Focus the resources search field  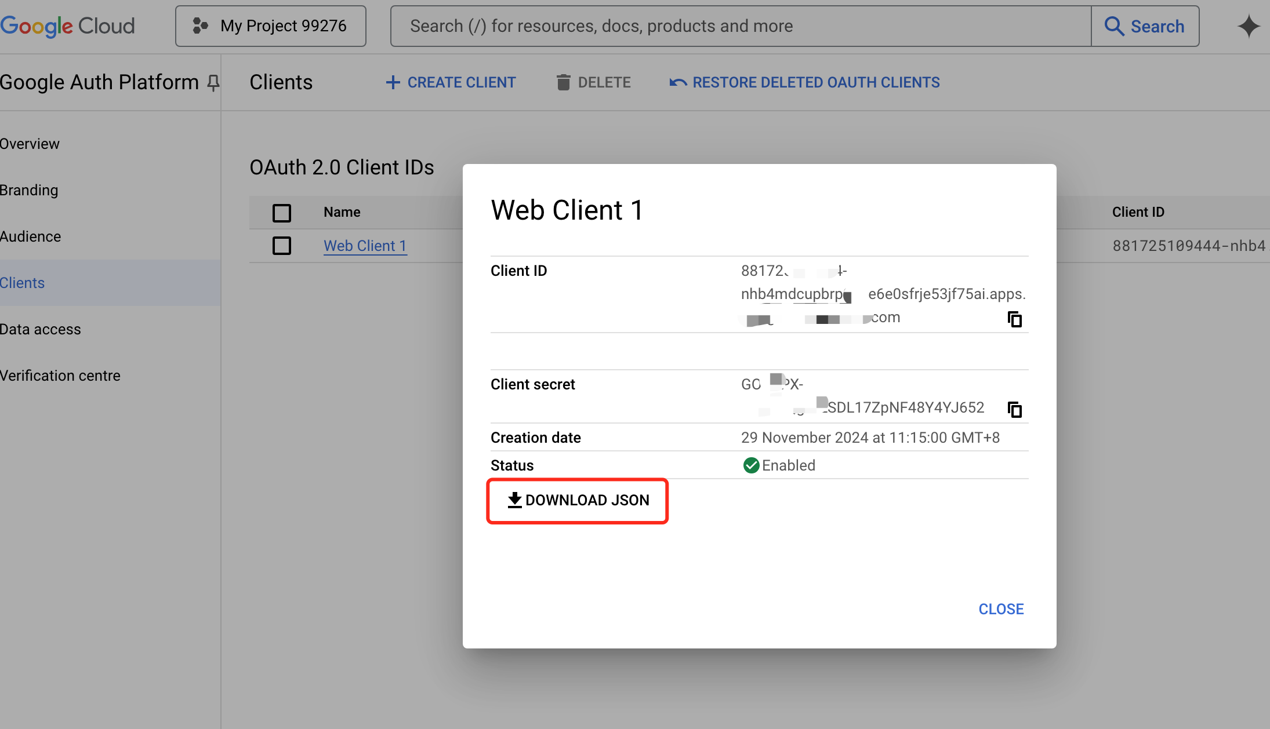[741, 26]
